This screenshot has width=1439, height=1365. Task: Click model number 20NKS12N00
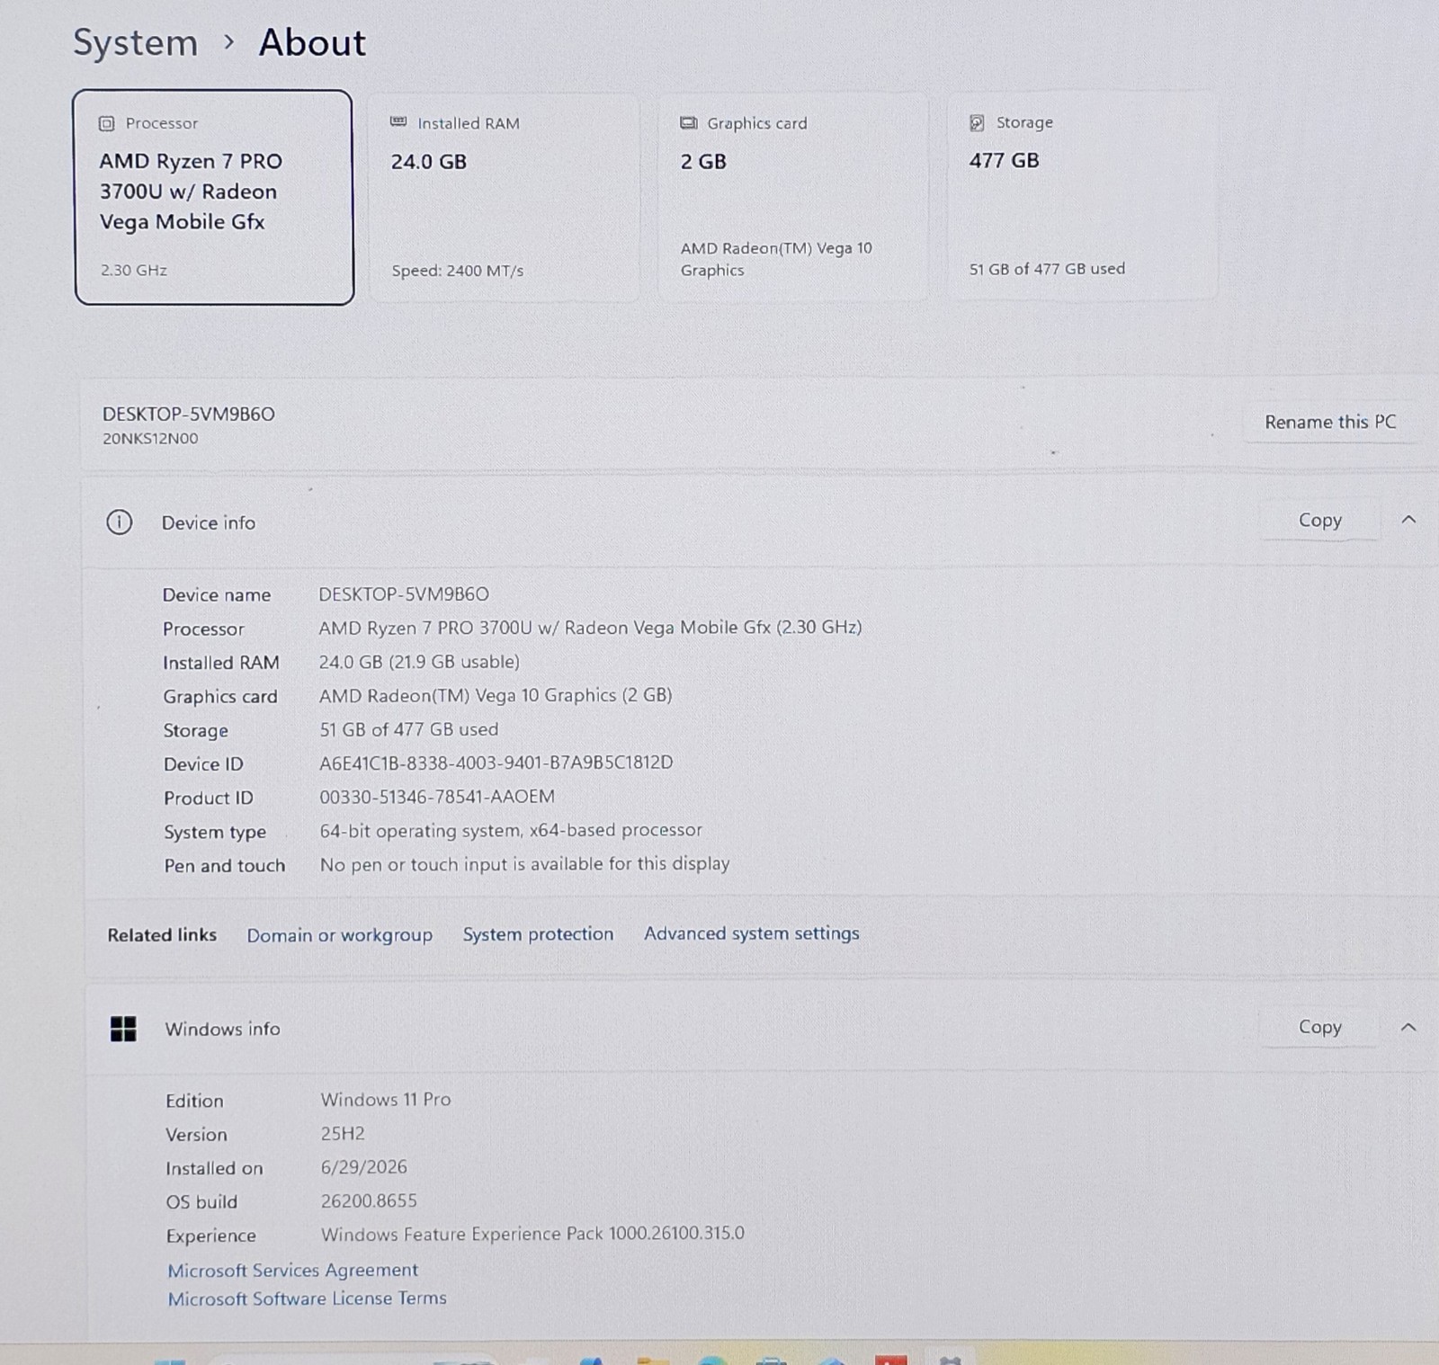(x=150, y=439)
